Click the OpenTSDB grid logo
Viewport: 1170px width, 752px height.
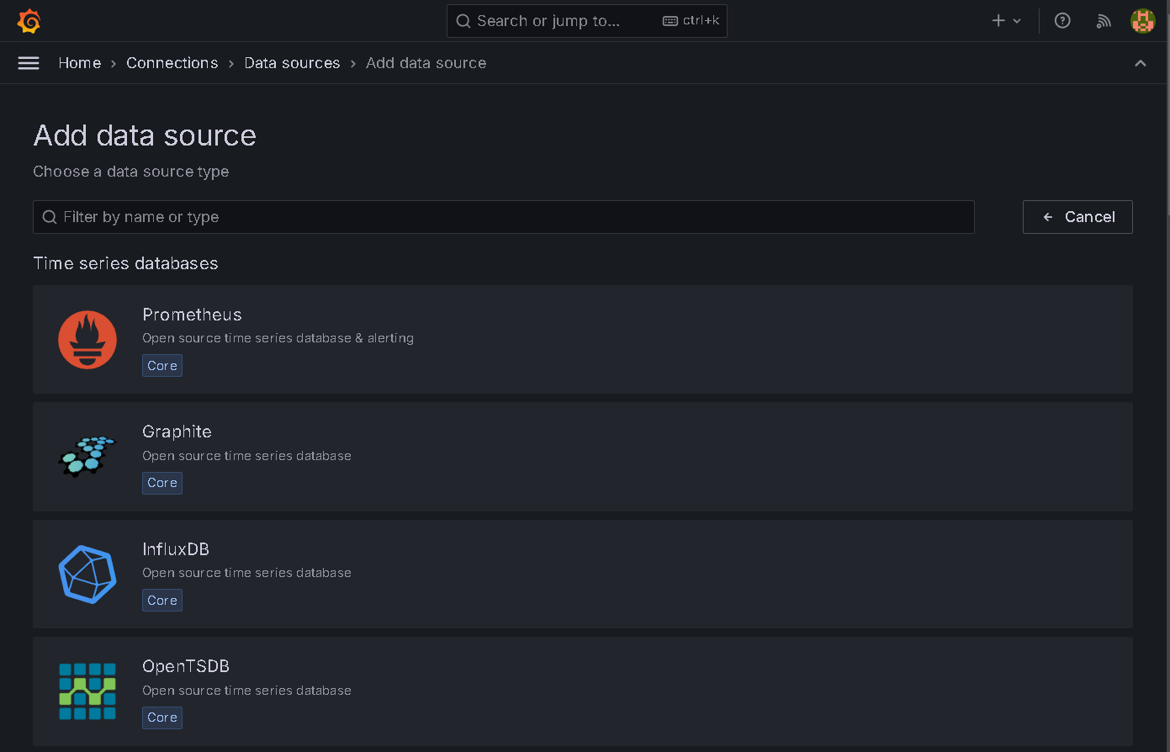pyautogui.click(x=87, y=691)
